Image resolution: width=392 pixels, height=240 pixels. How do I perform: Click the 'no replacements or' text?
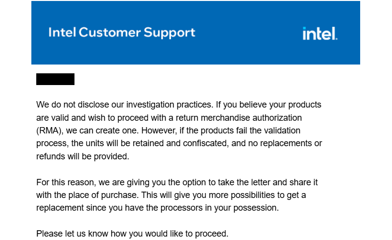point(291,143)
